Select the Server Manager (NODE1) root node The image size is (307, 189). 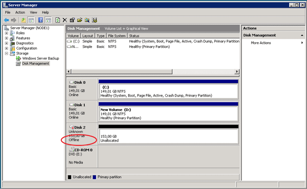click(x=30, y=28)
